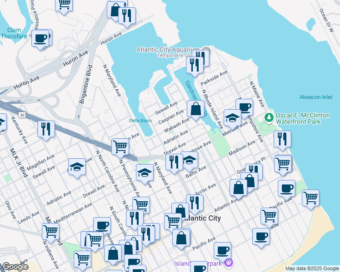This screenshot has width=340, height=272.
Task: Click the shopping bag marker above Pacific Ave label
Action: [181, 239]
